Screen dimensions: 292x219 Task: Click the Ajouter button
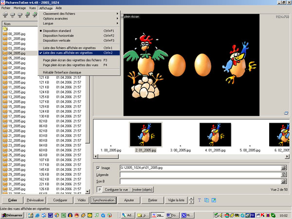point(129,200)
